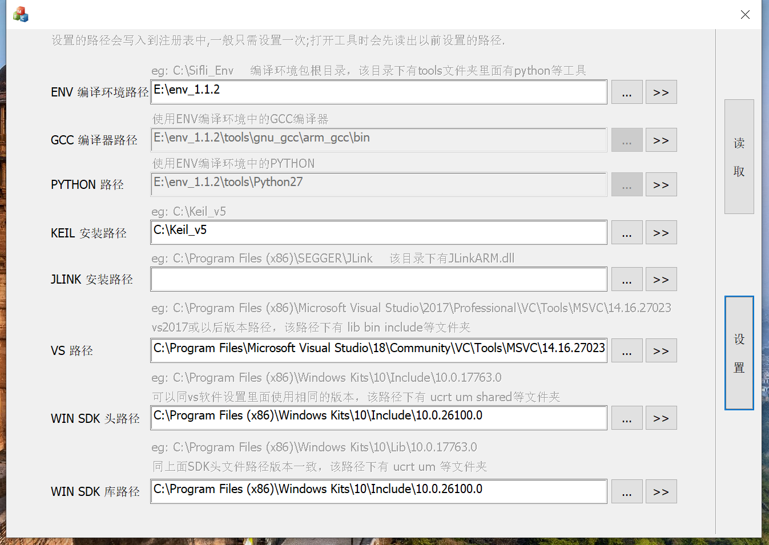The image size is (769, 545).
Task: Browse for WIN SDK library path
Action: pyautogui.click(x=627, y=492)
